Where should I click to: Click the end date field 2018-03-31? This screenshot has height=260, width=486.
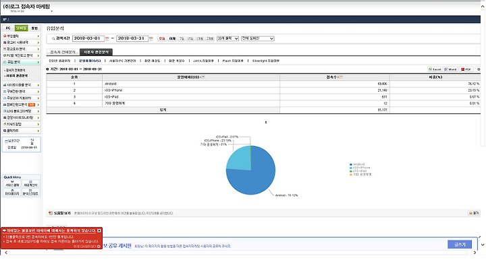click(132, 38)
